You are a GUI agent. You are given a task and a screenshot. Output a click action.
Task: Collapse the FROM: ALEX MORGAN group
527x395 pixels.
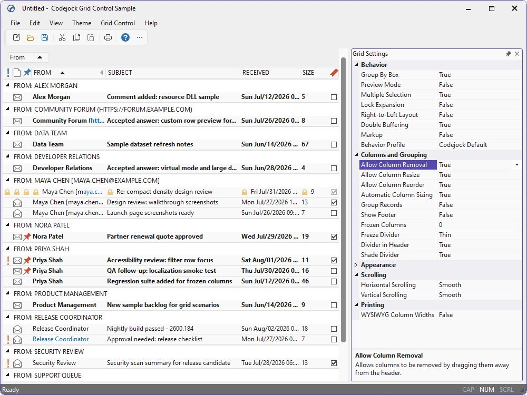click(x=8, y=86)
